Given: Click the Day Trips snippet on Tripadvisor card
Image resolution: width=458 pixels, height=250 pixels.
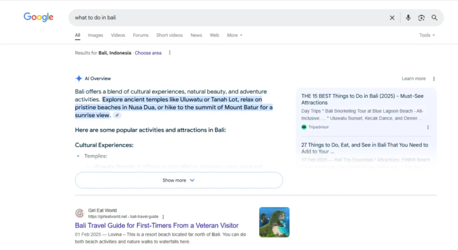Looking at the screenshot, I should [362, 115].
